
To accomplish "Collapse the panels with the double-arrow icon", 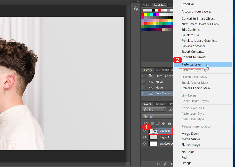I will tap(138, 1).
